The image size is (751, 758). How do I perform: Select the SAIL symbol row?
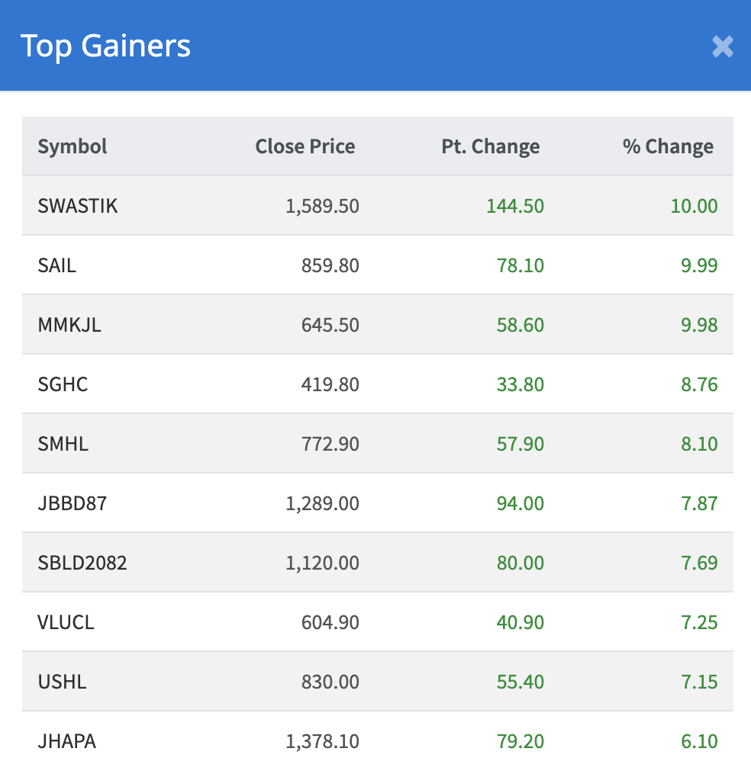coord(57,265)
